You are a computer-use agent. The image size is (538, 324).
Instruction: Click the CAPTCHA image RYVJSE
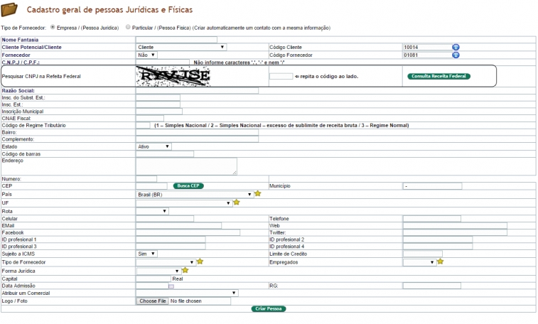(x=173, y=76)
